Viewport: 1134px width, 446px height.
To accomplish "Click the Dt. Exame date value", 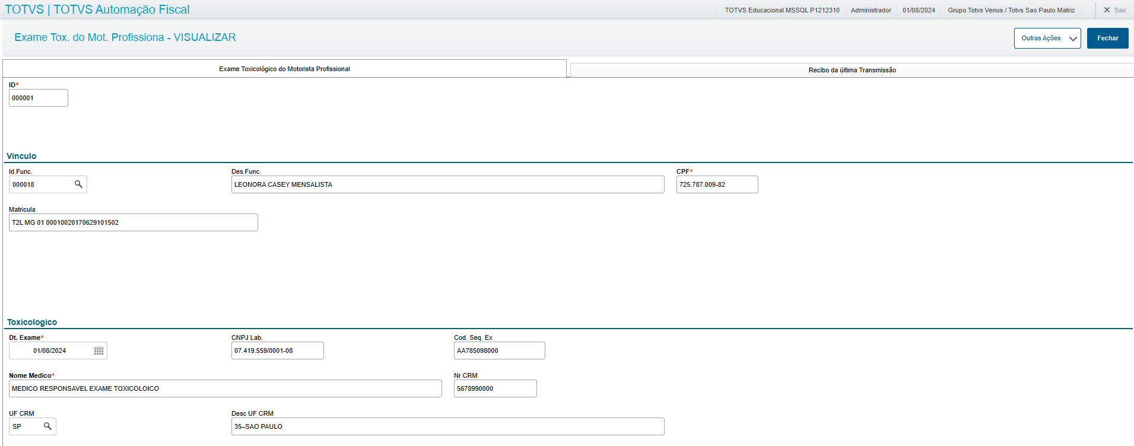I will tap(50, 351).
